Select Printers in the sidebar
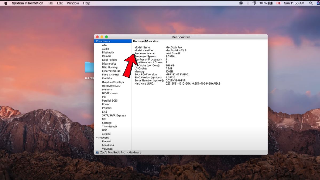 coord(107,108)
